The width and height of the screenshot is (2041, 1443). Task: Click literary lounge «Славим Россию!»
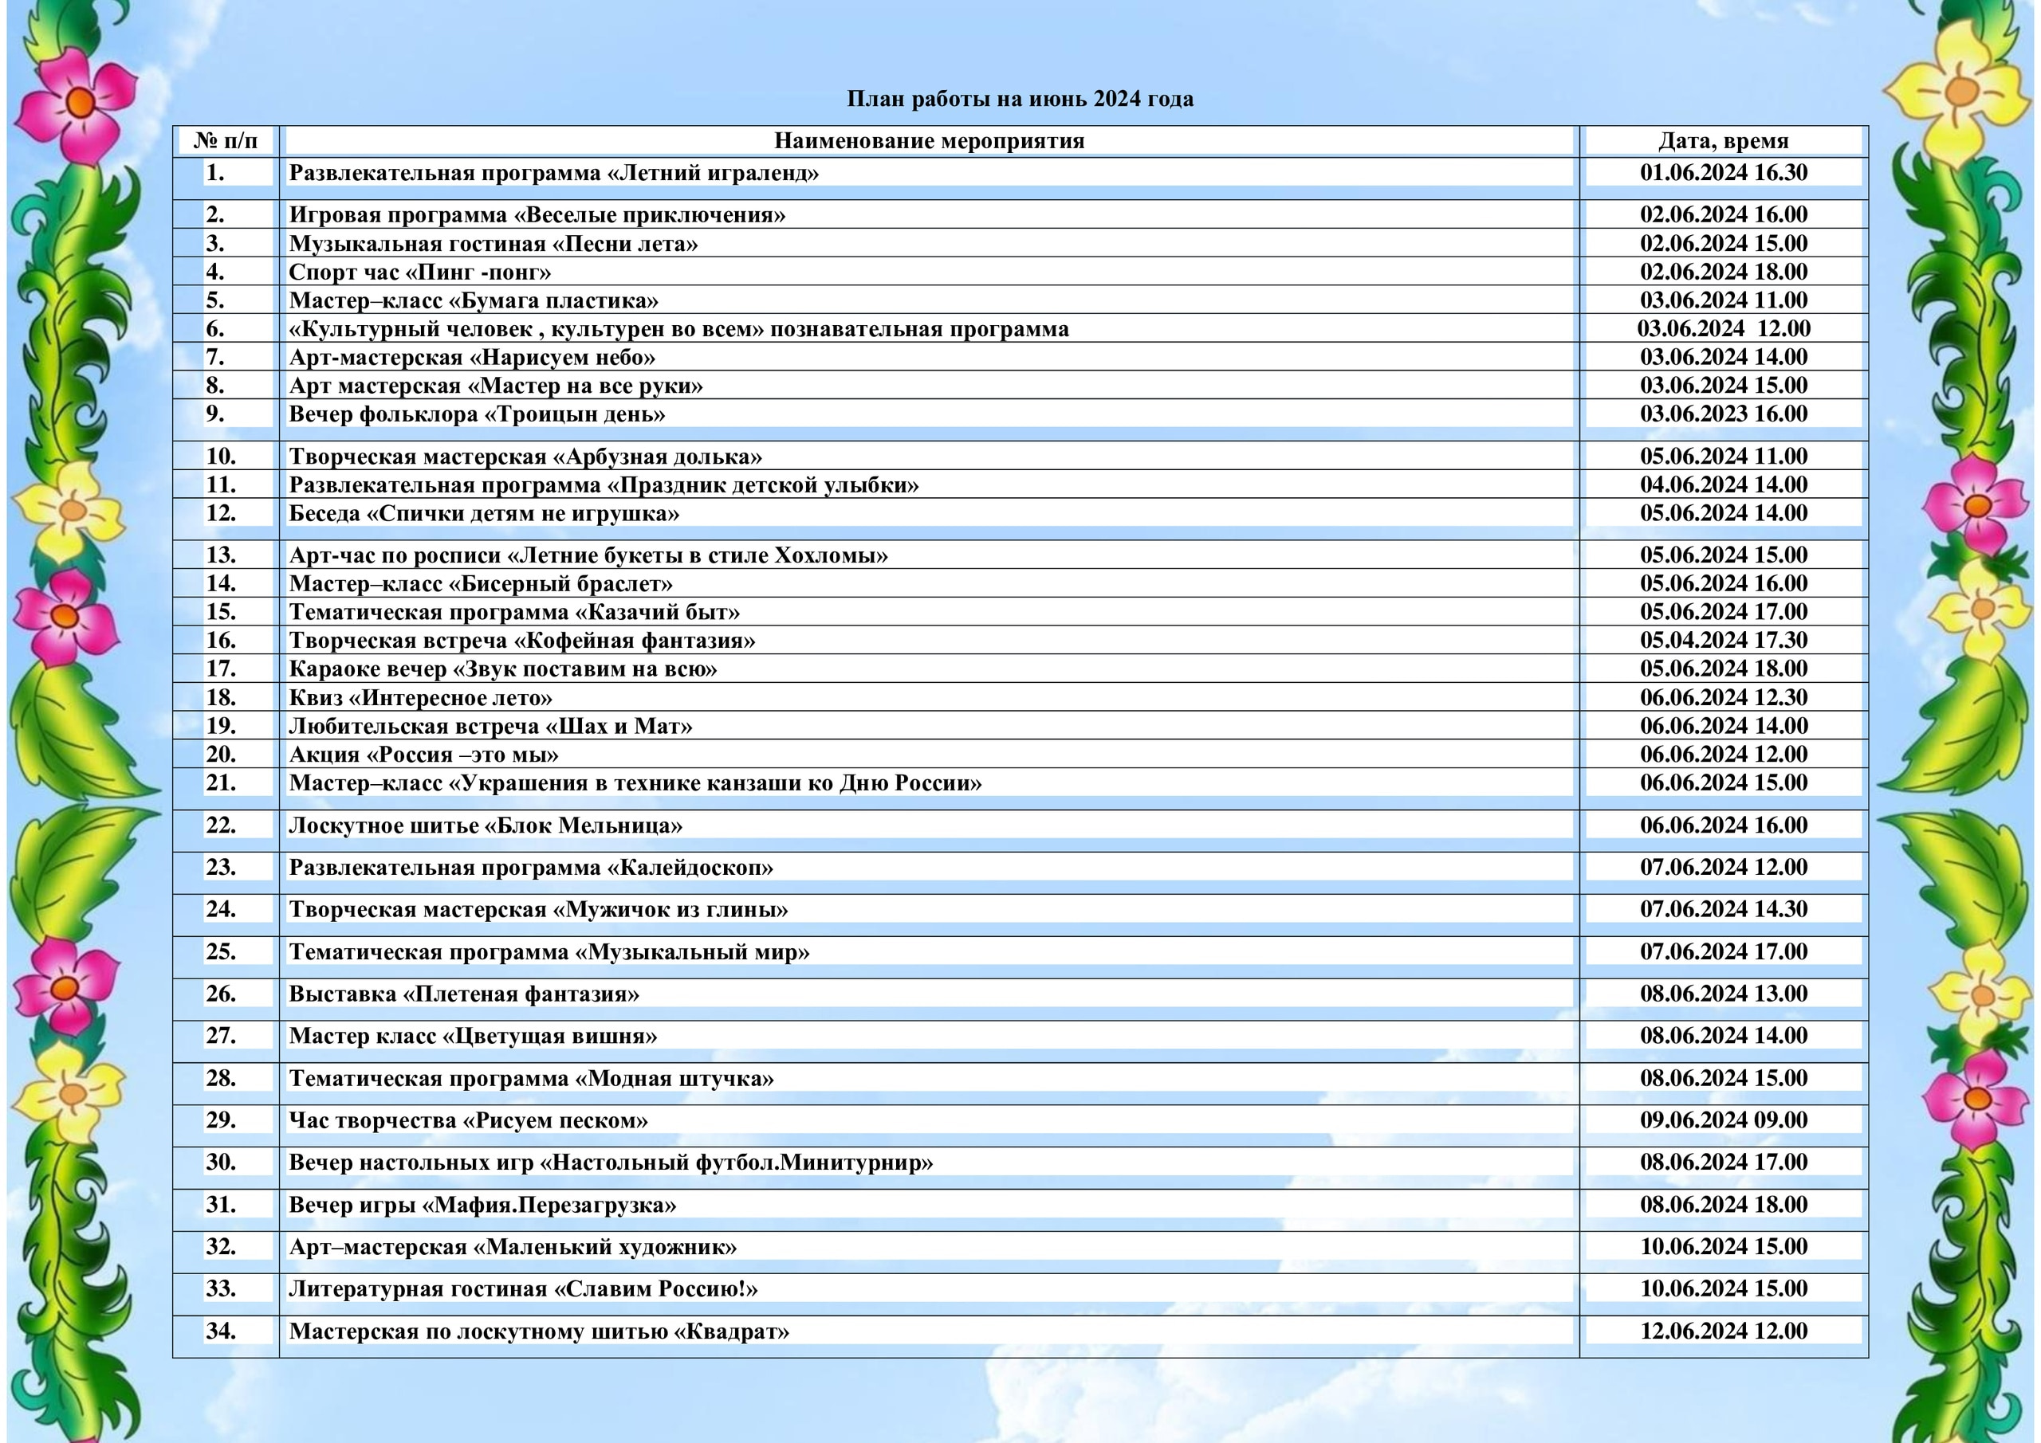(524, 1289)
